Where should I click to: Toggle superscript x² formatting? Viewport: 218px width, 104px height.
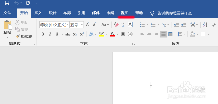click(x=82, y=34)
